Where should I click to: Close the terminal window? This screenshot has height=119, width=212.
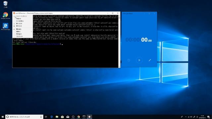[118, 13]
